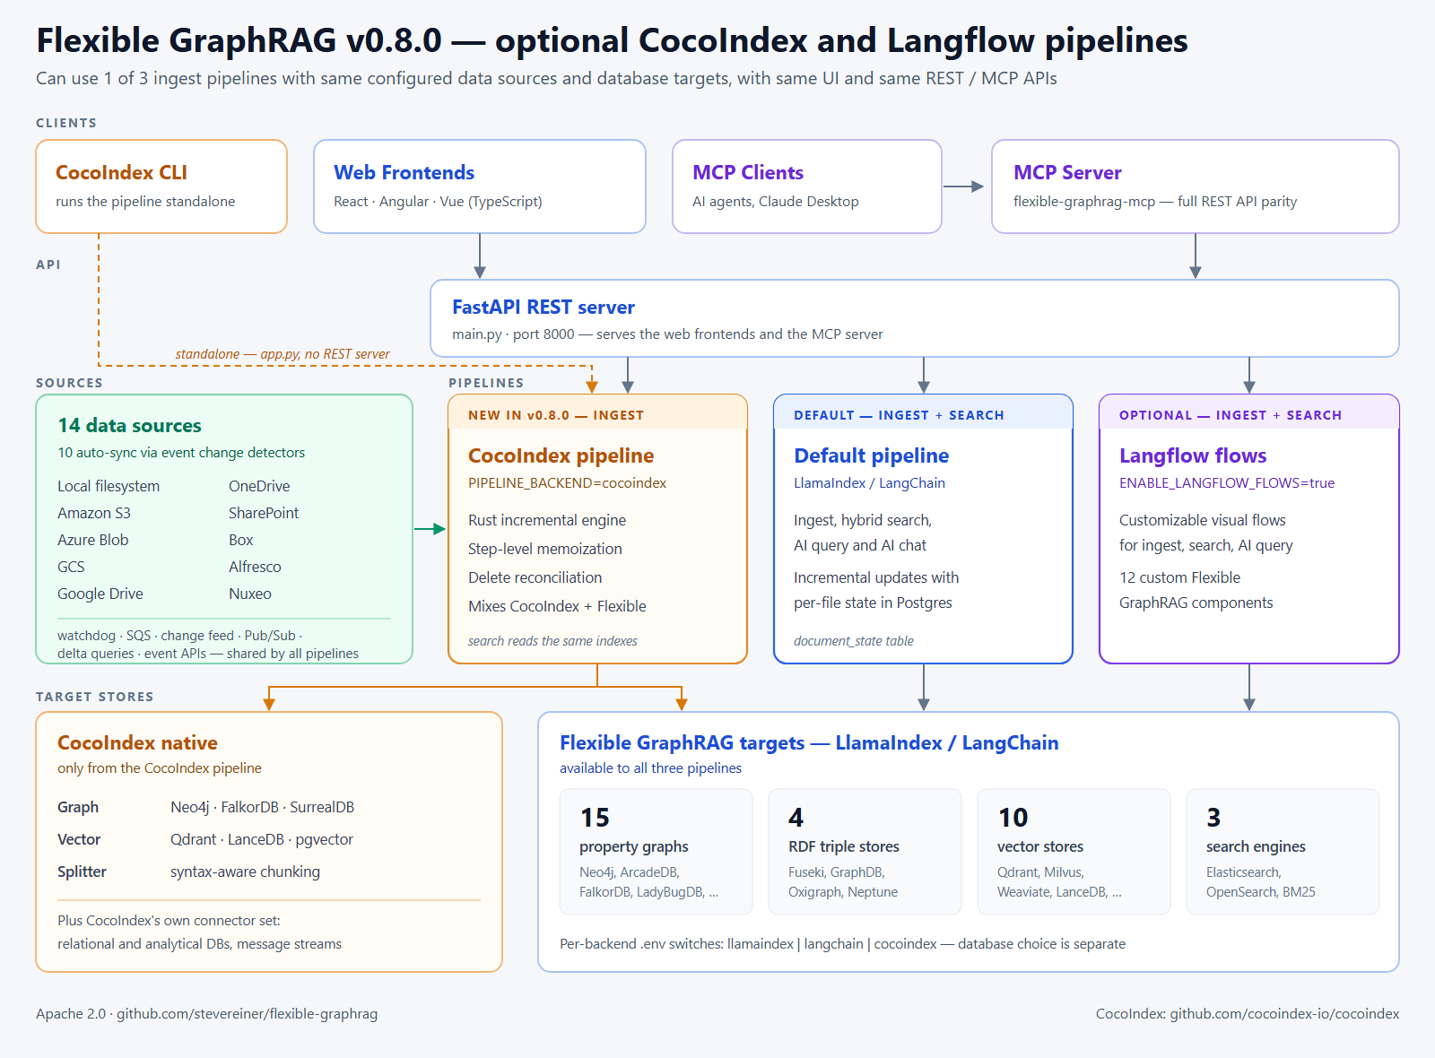Click 'Azure Blob' source entry

pyautogui.click(x=93, y=540)
